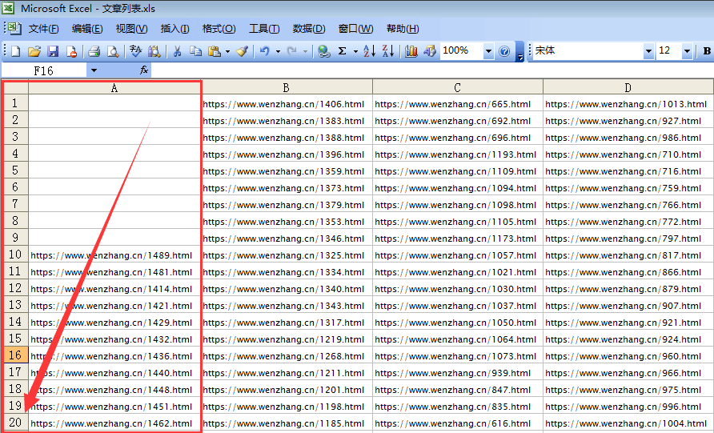Click the Permission document icon
The image size is (714, 433).
[71, 51]
